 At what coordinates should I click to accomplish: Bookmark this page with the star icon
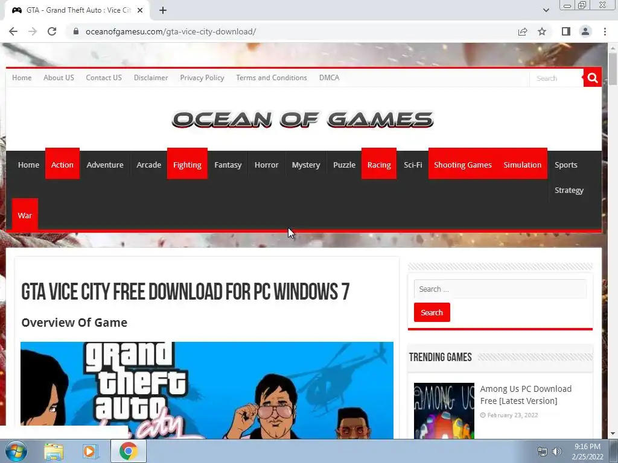point(543,31)
